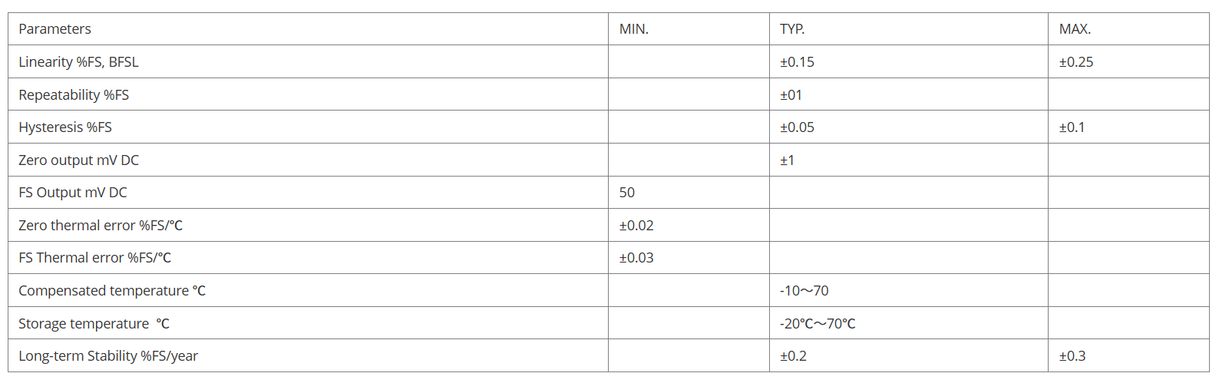This screenshot has width=1219, height=383.
Task: Click the ±0.15 typical linearity value
Action: 797,62
